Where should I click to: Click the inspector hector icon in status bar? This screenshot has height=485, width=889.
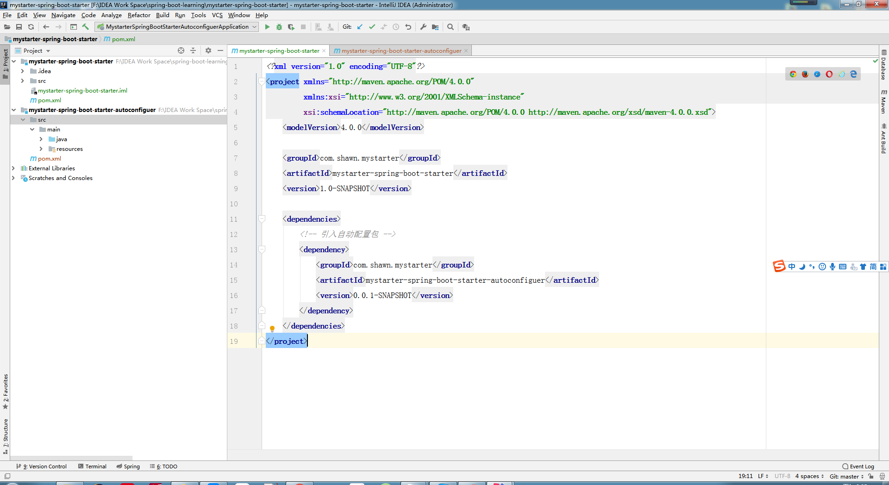882,476
